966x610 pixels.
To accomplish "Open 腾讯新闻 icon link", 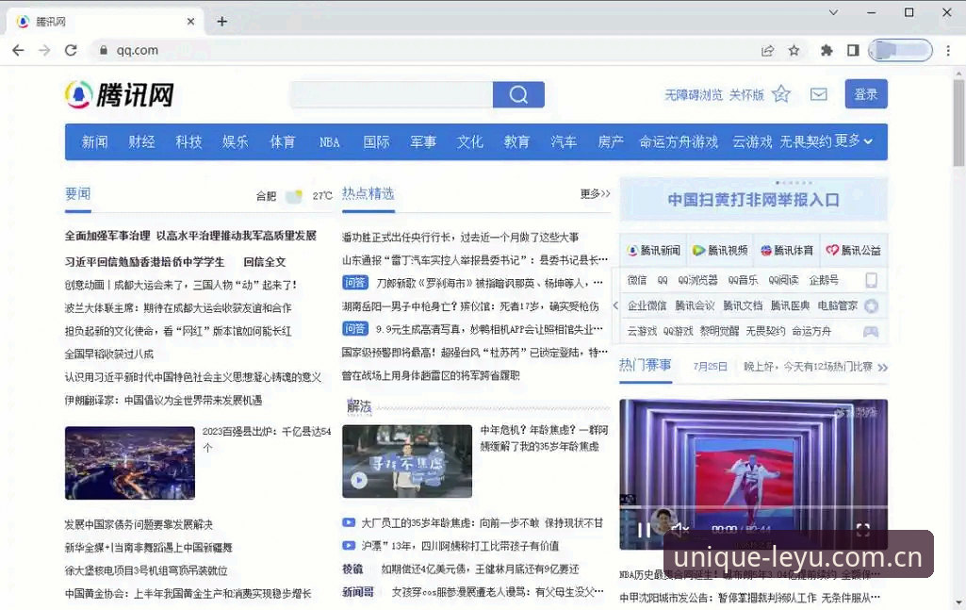I will pyautogui.click(x=653, y=250).
